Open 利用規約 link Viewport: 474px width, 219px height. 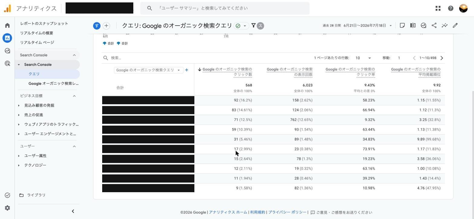point(258,212)
